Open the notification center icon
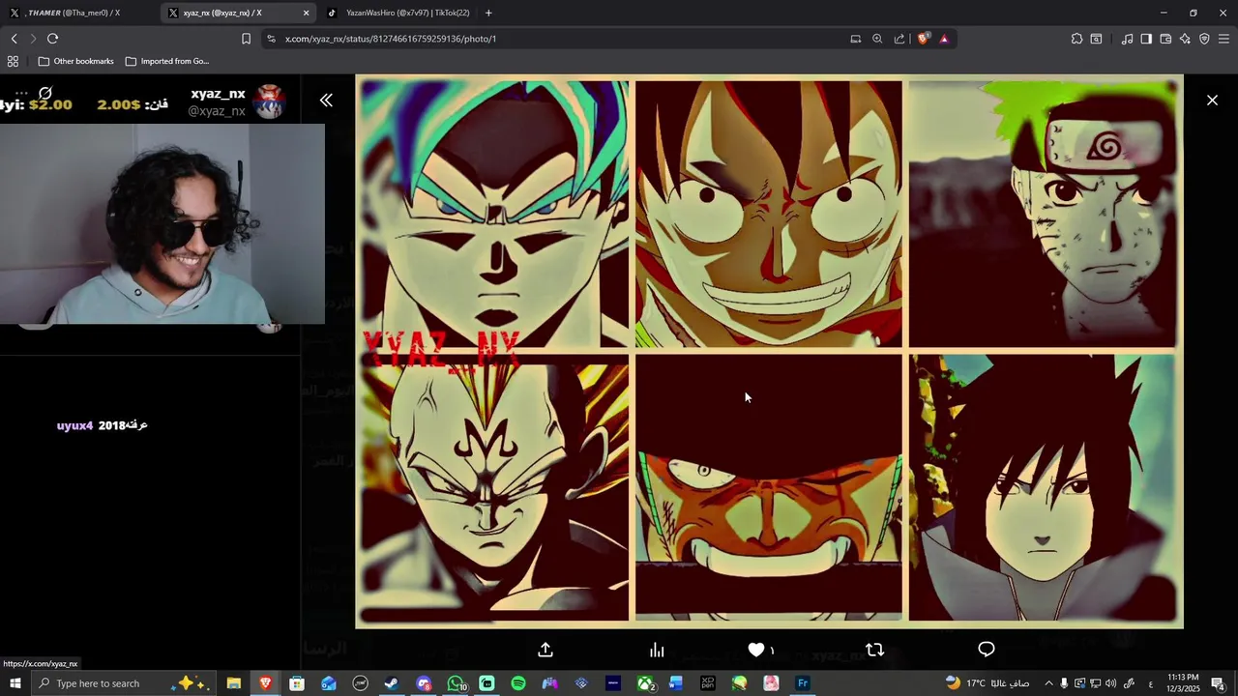This screenshot has width=1238, height=696. coord(1219,683)
